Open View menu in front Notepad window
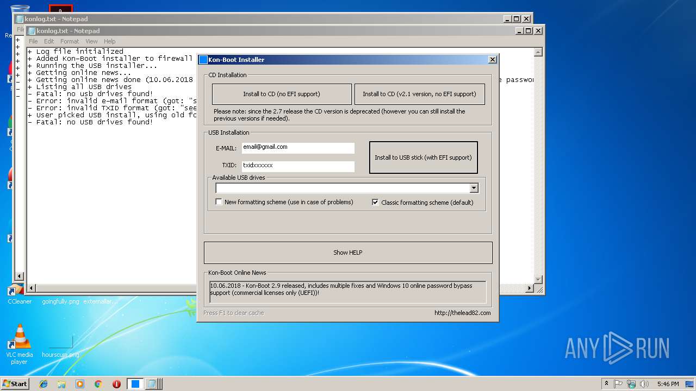 coord(91,41)
